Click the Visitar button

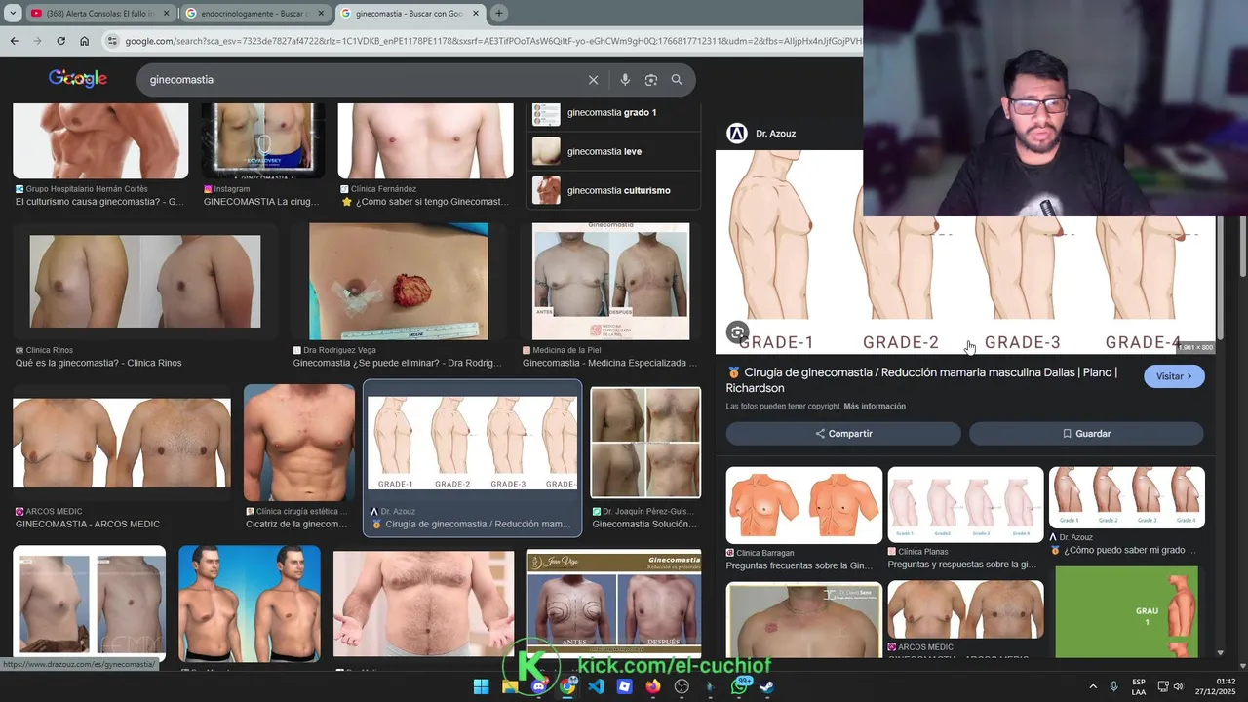[x=1174, y=376]
